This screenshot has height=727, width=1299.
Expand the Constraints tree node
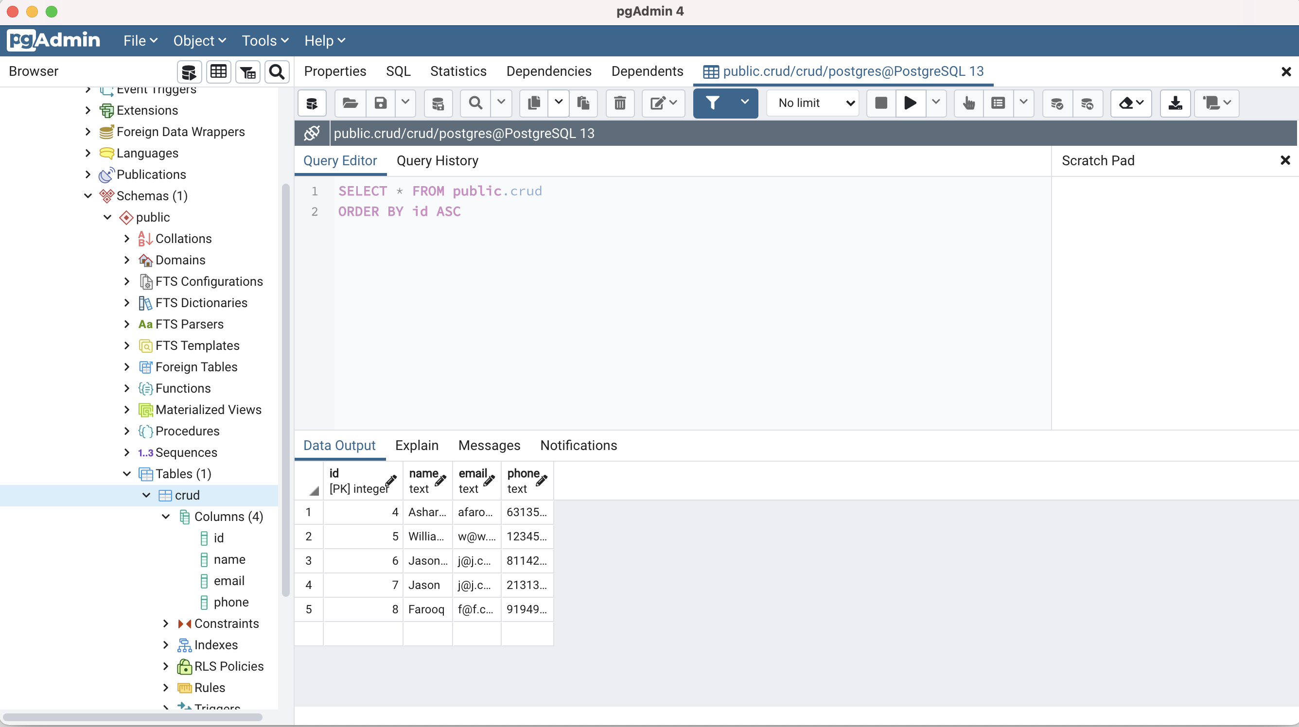tap(165, 623)
